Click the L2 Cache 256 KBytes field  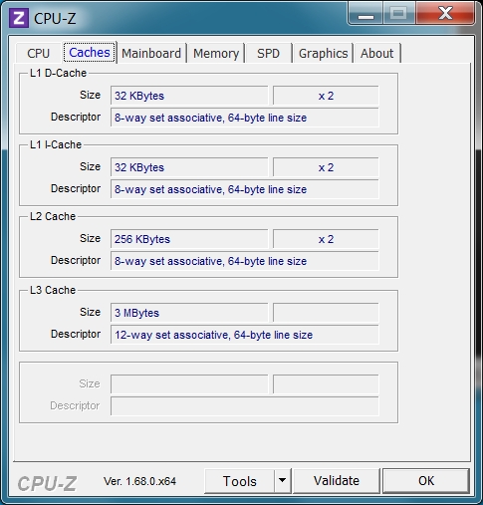[189, 239]
